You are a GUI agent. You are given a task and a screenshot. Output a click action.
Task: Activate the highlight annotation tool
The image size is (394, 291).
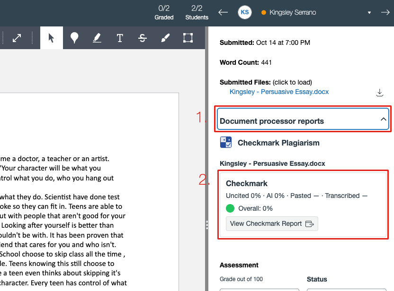[97, 38]
